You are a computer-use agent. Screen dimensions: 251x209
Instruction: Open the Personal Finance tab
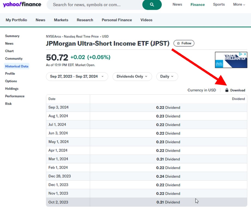(x=117, y=20)
